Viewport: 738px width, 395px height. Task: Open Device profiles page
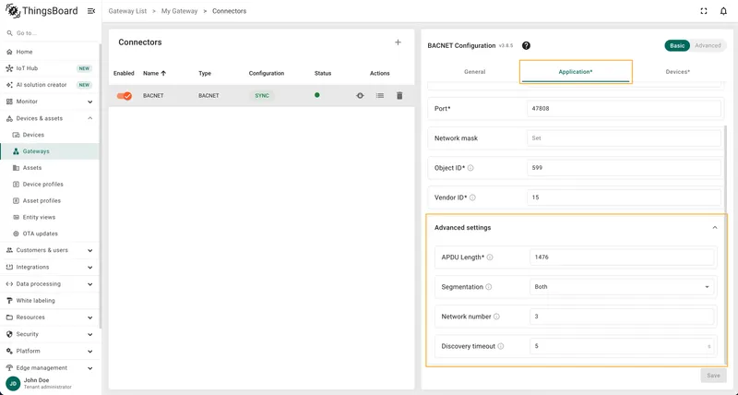point(50,184)
